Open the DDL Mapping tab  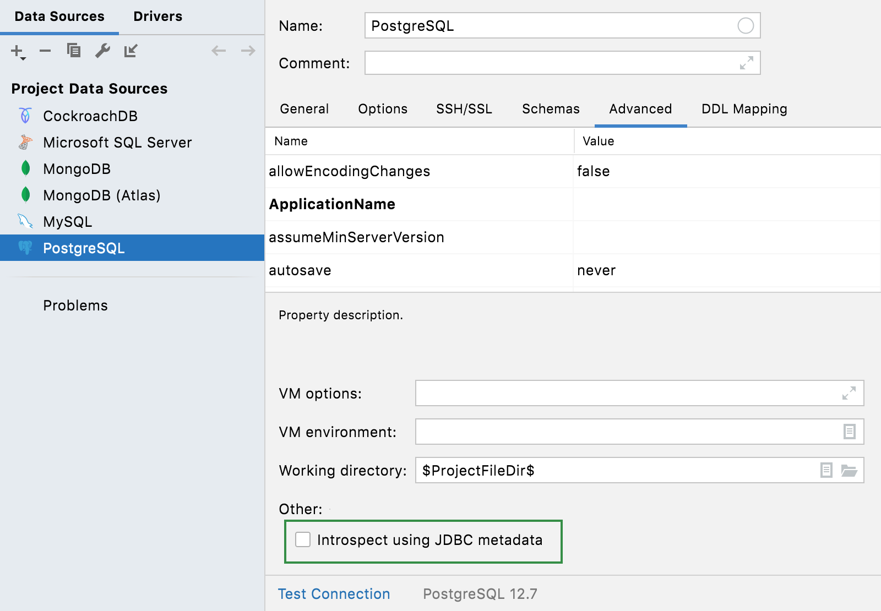pos(743,108)
